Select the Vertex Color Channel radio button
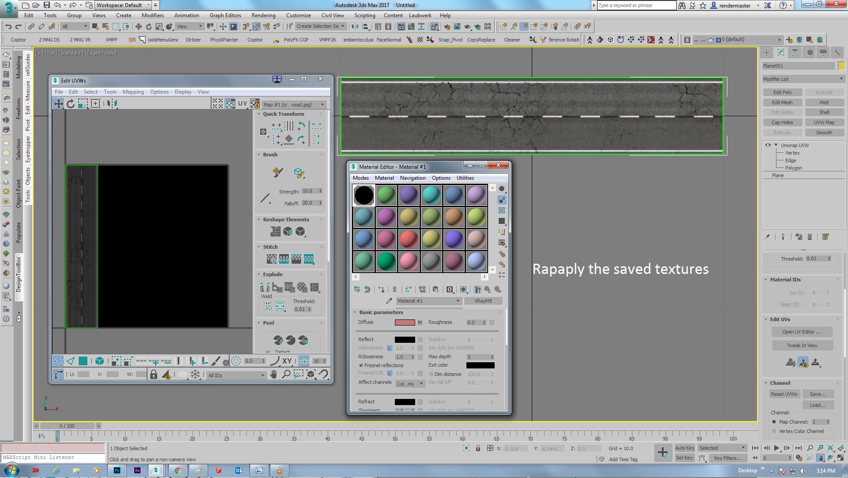This screenshot has width=848, height=478. coord(774,431)
